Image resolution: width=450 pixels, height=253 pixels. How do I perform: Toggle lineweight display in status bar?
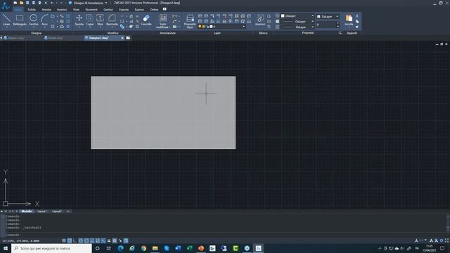coord(109,240)
